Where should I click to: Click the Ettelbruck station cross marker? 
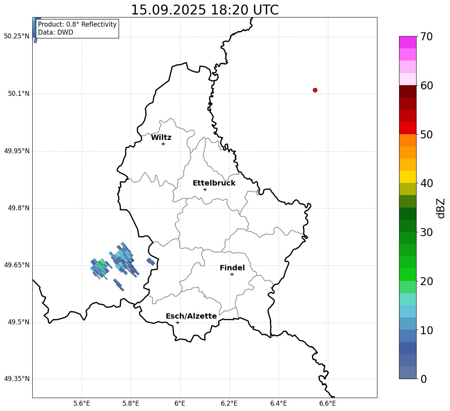click(205, 189)
